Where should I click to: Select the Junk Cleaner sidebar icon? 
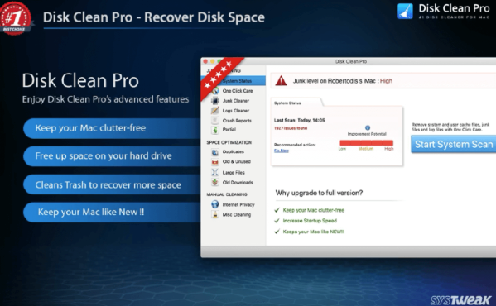point(215,101)
